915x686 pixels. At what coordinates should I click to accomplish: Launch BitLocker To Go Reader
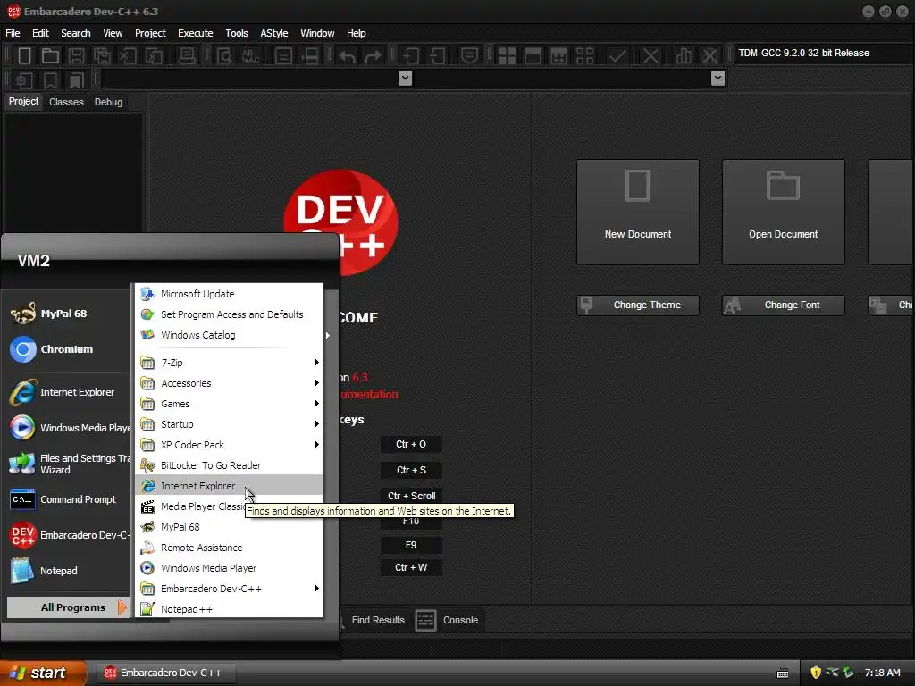coord(229,465)
